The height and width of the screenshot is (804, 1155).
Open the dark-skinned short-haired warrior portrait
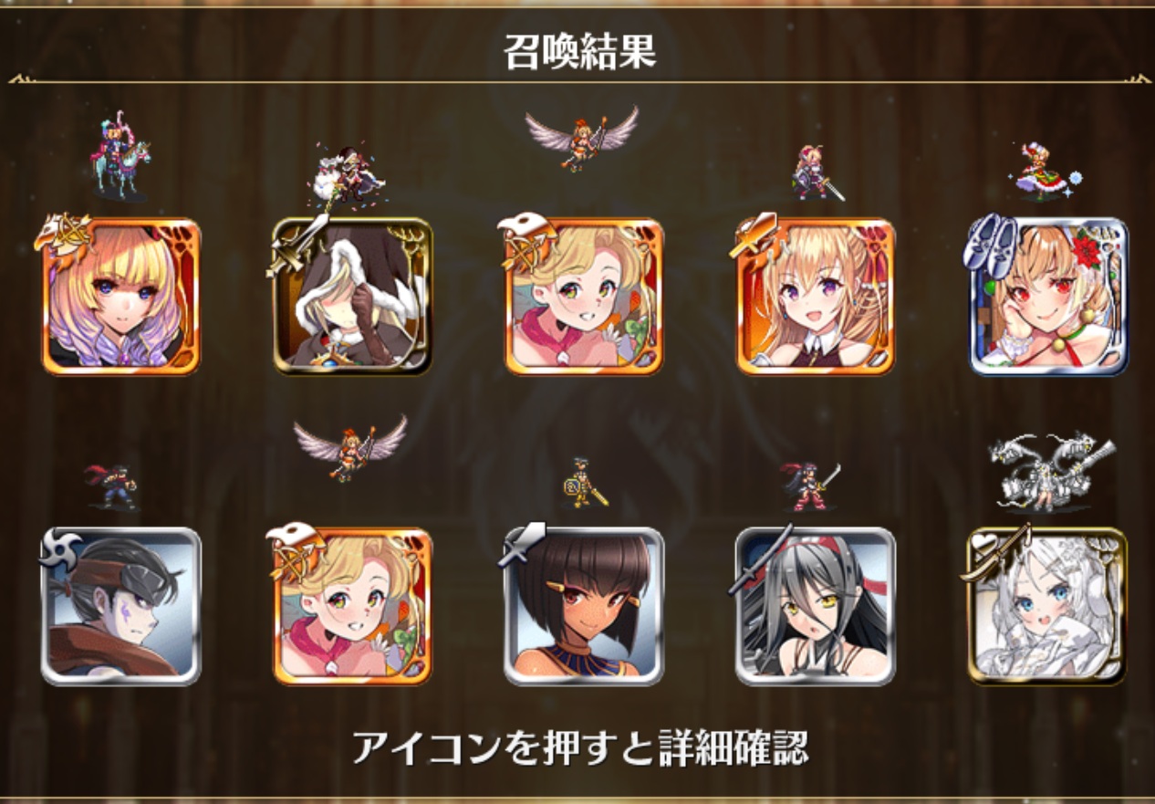click(584, 606)
